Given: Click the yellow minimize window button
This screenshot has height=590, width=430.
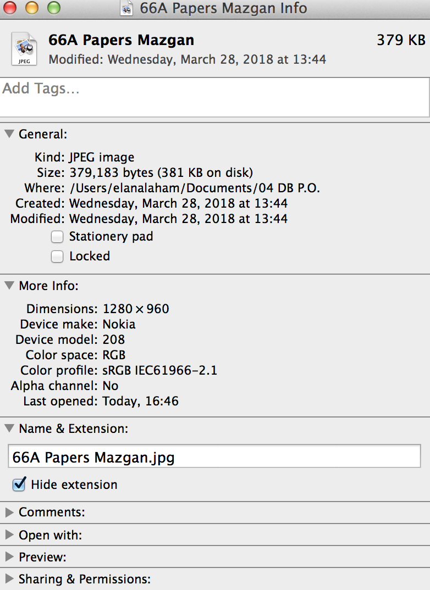Looking at the screenshot, I should point(32,7).
